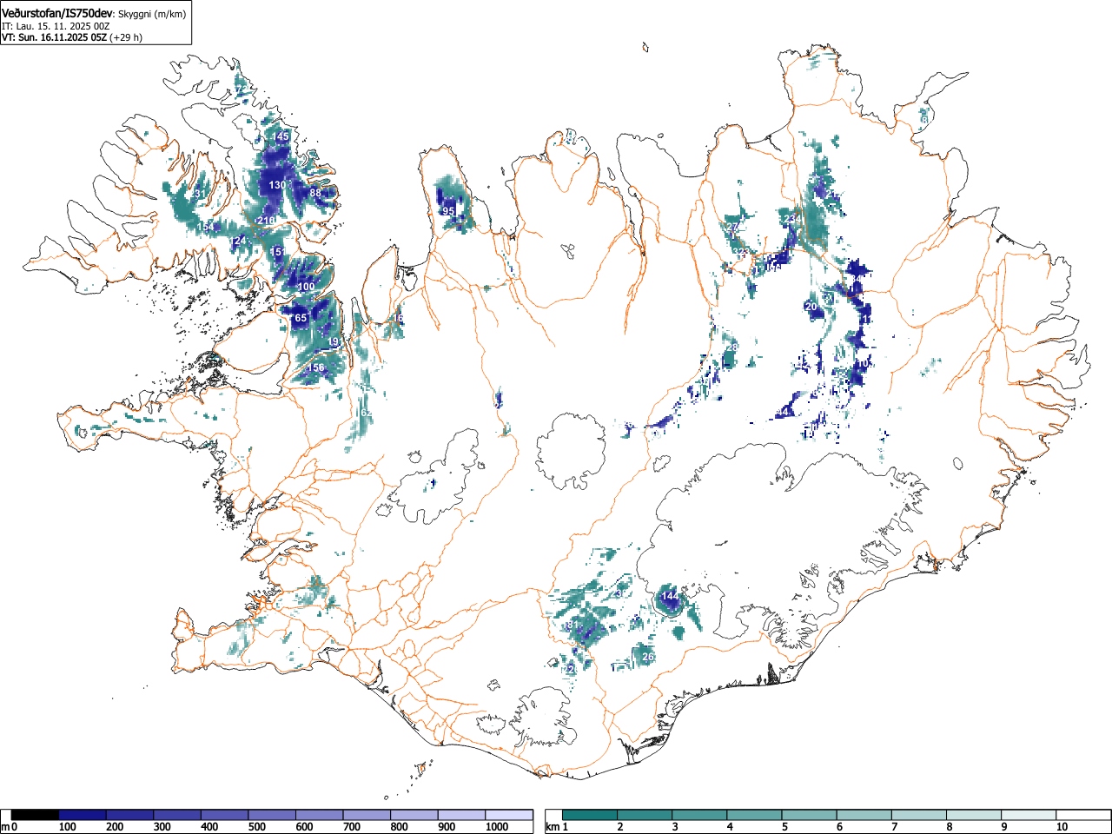Select the 700–800 m legend color swatch
Viewport: 1112px width, 834px height.
click(367, 815)
